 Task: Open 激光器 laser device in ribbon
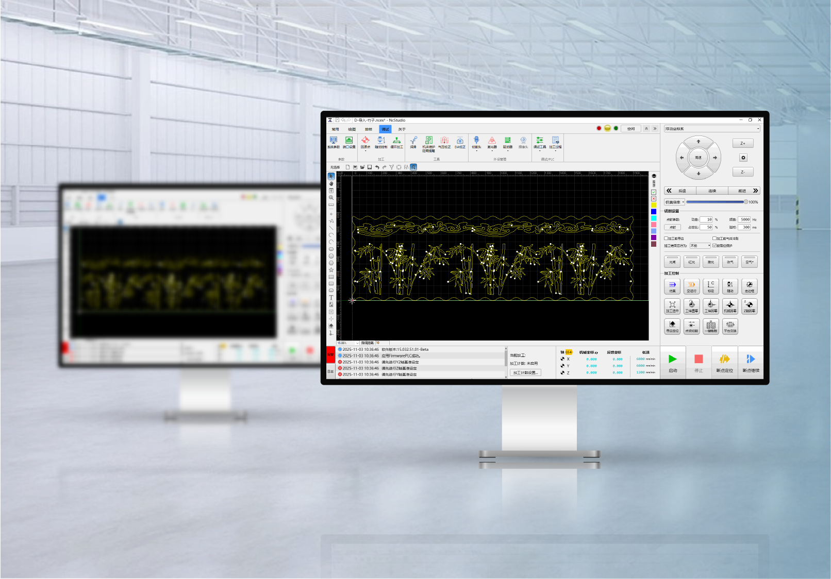(492, 142)
